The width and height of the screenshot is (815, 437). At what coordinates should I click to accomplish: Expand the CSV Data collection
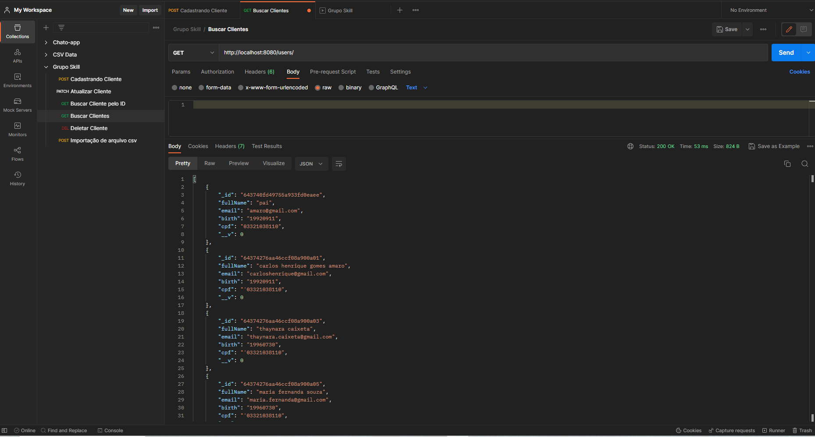click(x=46, y=55)
